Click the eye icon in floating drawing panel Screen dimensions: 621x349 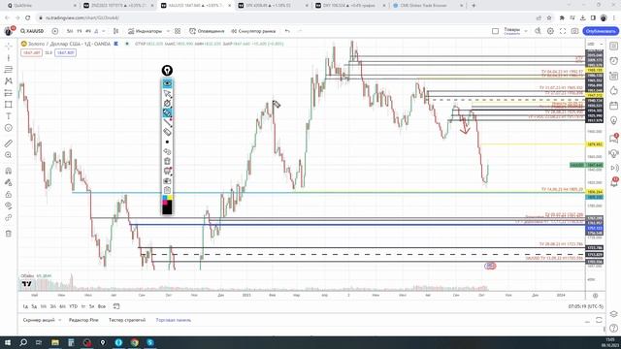coord(167,83)
